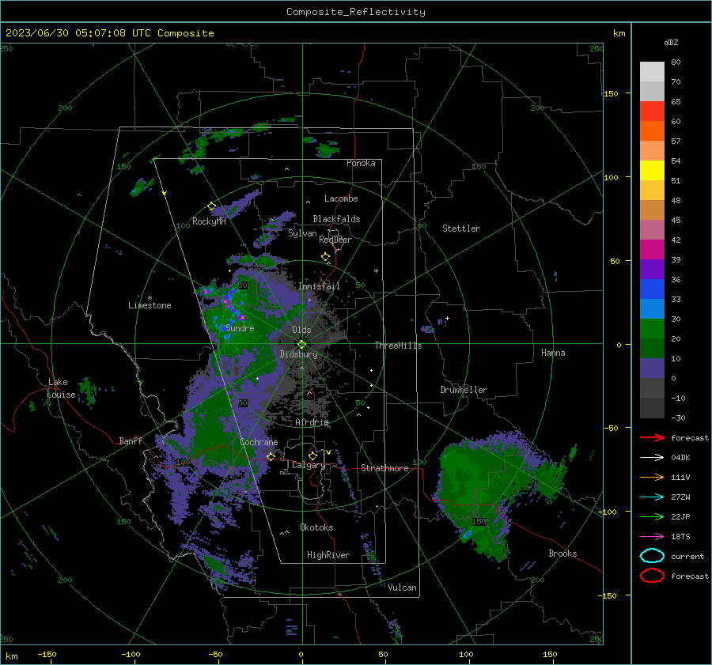Click the Didsbury town label

tap(298, 354)
